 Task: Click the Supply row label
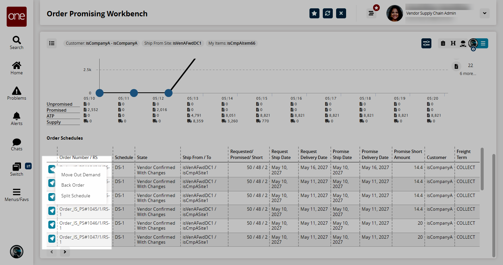coord(54,122)
